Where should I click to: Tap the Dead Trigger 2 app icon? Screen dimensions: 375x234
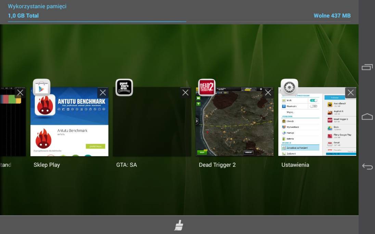(x=207, y=87)
